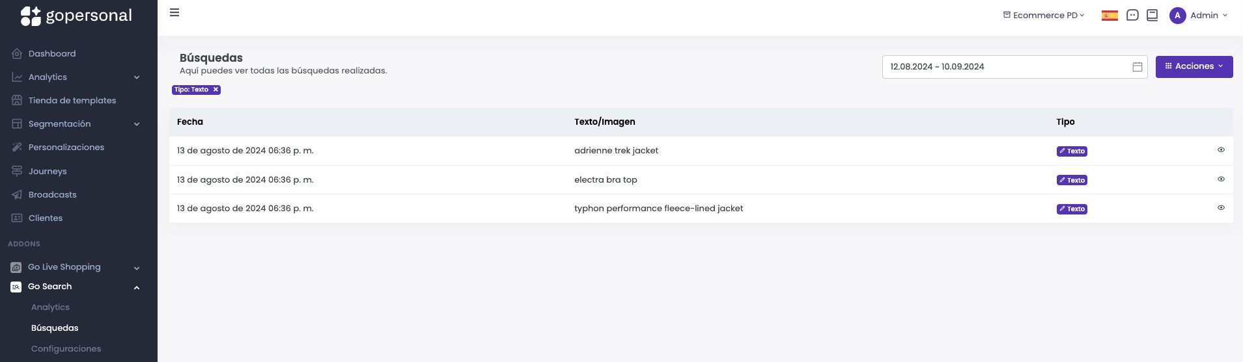Remove the 'Tipo: Texto' filter tag

[x=216, y=90]
